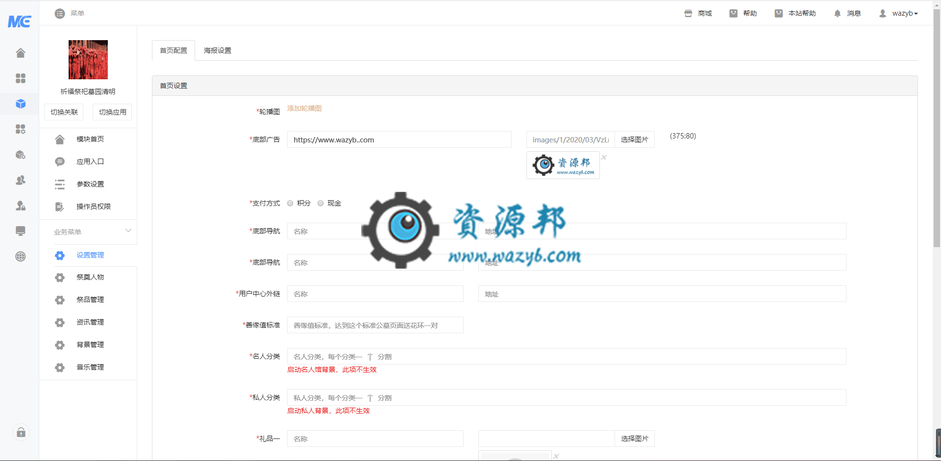This screenshot has height=461, width=941.
Task: Click 添加轮播图 link
Action: tap(304, 109)
